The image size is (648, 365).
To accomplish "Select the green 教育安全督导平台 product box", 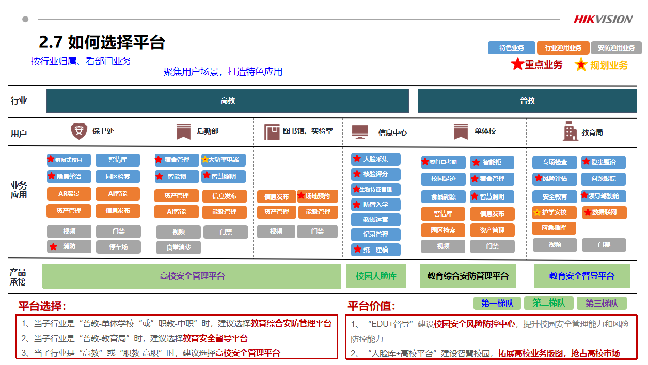I will pyautogui.click(x=582, y=276).
